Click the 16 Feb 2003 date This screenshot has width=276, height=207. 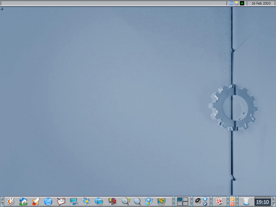[261, 3]
